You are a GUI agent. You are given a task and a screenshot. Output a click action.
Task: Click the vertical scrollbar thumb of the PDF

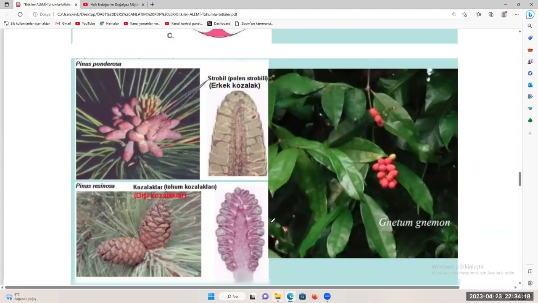tap(520, 179)
